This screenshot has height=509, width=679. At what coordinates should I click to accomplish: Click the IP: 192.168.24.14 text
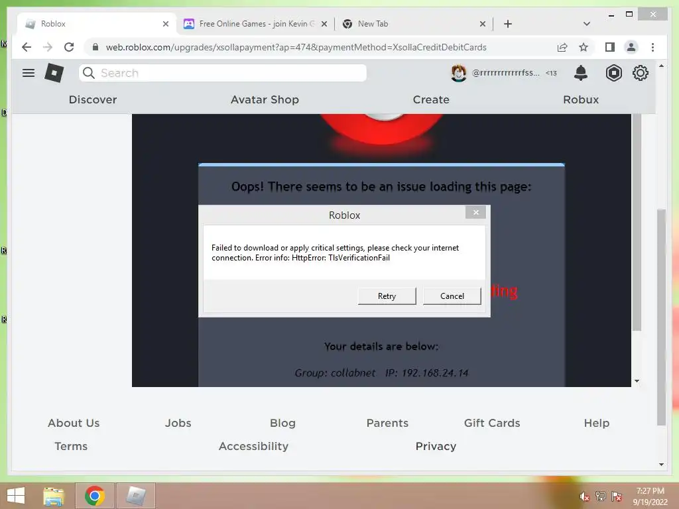427,372
